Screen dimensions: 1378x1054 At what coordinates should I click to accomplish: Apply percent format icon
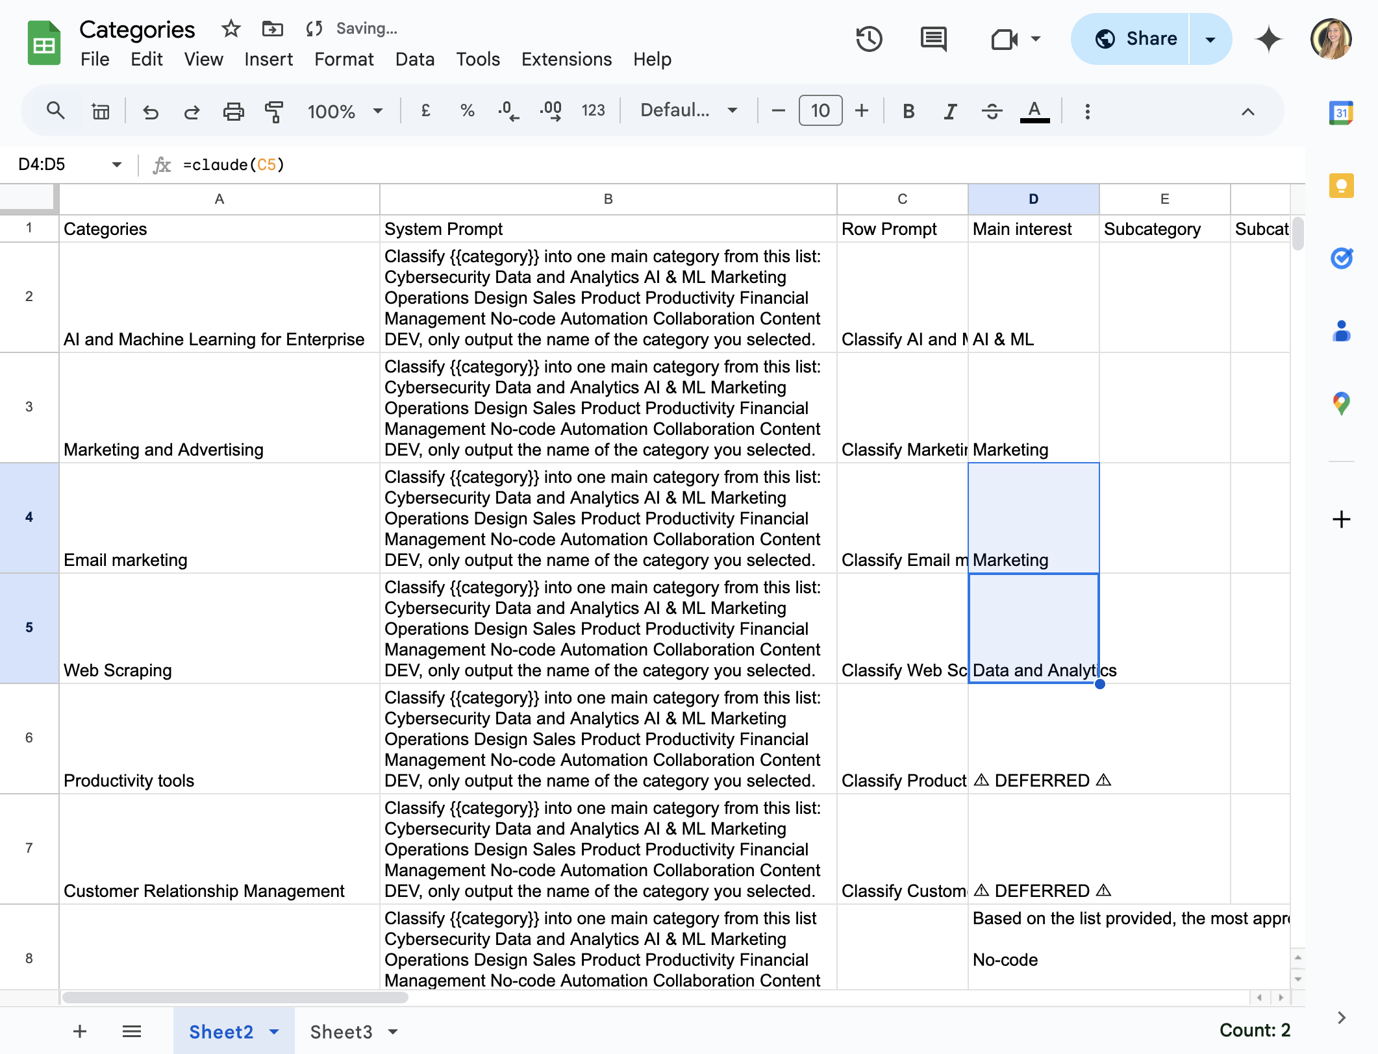pyautogui.click(x=467, y=111)
